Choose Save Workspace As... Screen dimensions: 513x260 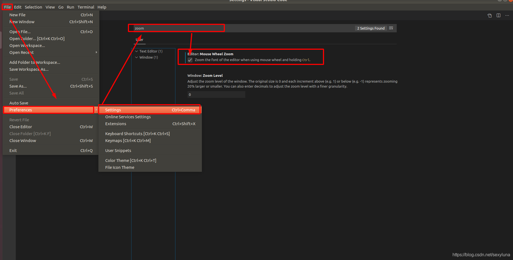[x=51, y=69]
